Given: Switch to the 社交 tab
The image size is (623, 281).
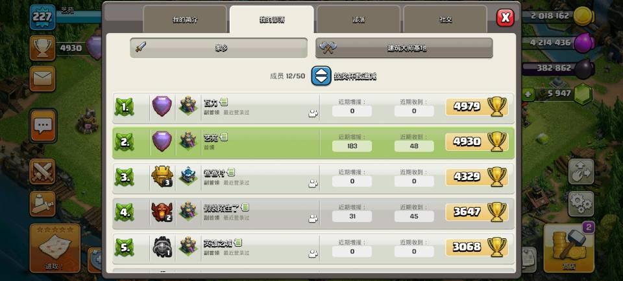Looking at the screenshot, I should coord(445,19).
